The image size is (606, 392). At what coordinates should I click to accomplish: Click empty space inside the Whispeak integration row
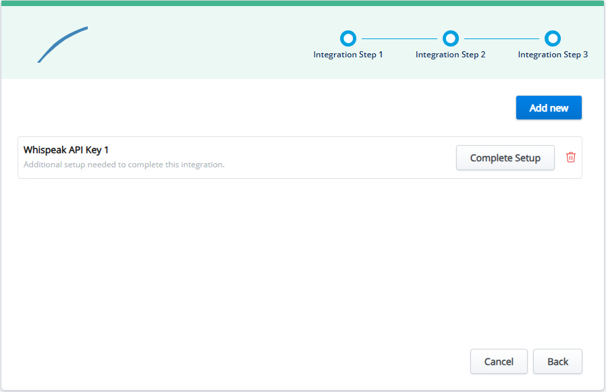(337, 157)
